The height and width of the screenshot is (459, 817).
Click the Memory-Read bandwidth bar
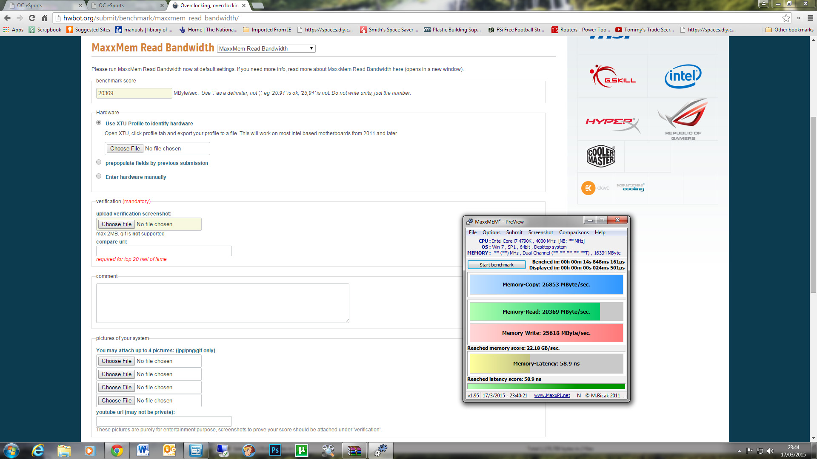click(546, 312)
